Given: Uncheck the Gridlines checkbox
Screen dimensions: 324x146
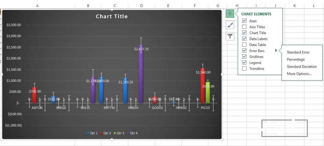Looking at the screenshot, I should 244,57.
